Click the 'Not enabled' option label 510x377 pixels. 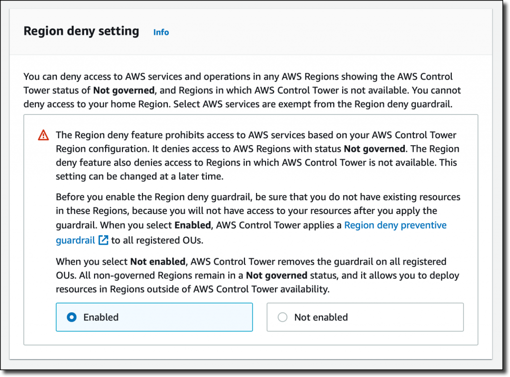point(321,317)
